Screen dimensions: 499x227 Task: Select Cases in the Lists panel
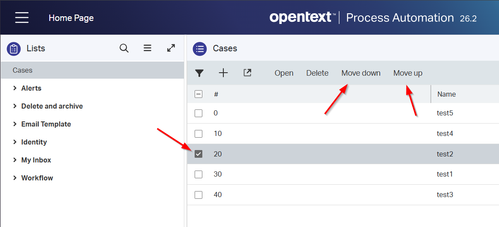tap(92, 70)
